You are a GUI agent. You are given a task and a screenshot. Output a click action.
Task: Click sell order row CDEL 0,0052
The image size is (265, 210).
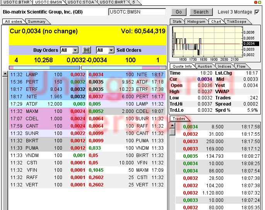pos(127,111)
